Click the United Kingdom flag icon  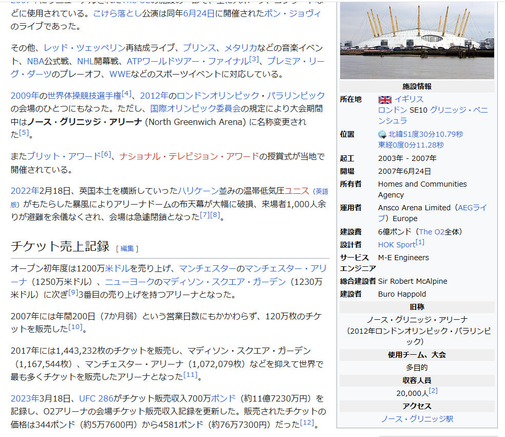pos(385,99)
